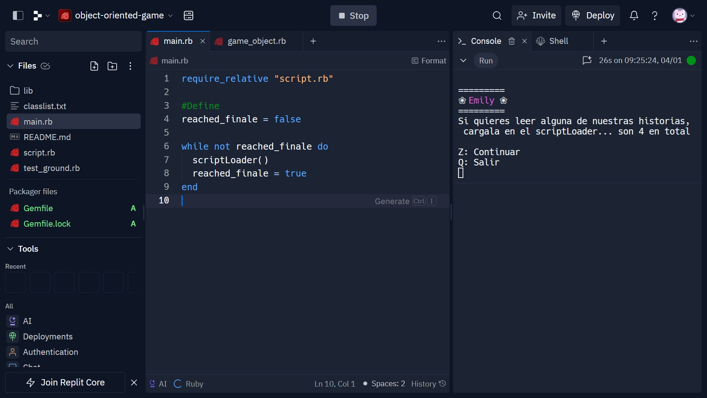Open script.rb in the file tree
707x398 pixels.
[x=74, y=153]
